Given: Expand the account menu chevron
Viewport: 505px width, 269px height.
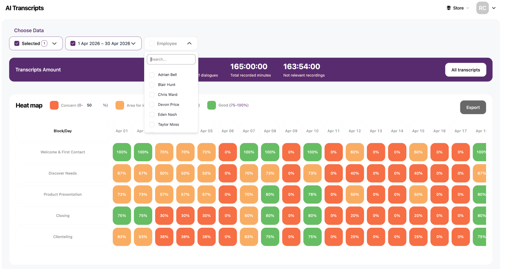Looking at the screenshot, I should pos(494,8).
